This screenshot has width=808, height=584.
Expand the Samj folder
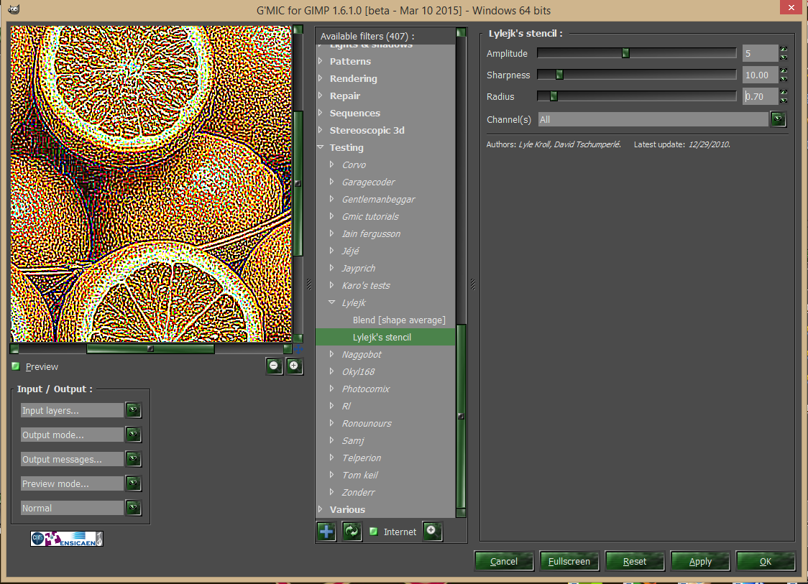[332, 440]
